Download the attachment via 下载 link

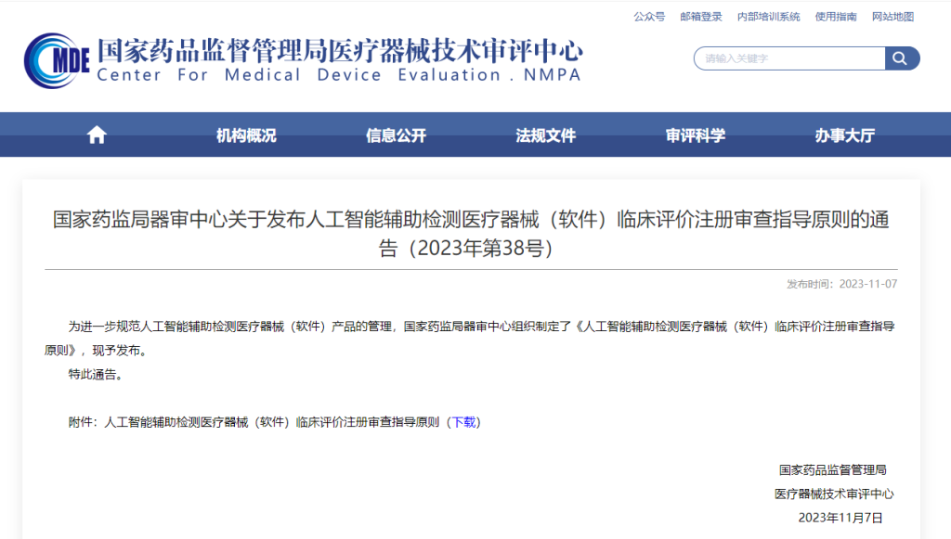click(463, 422)
